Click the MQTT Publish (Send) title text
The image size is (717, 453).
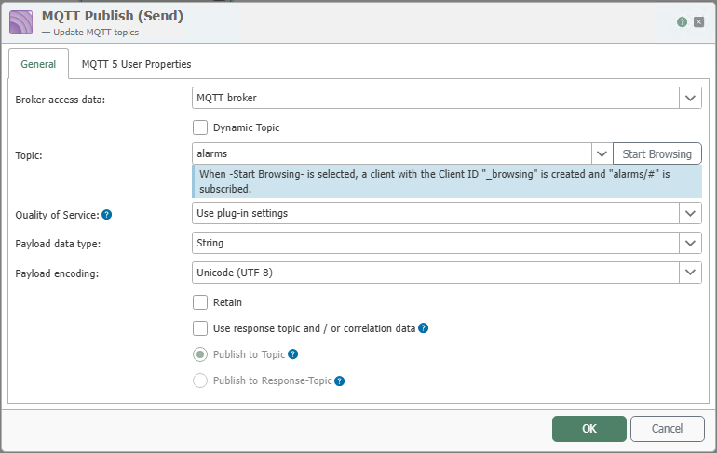tap(113, 16)
